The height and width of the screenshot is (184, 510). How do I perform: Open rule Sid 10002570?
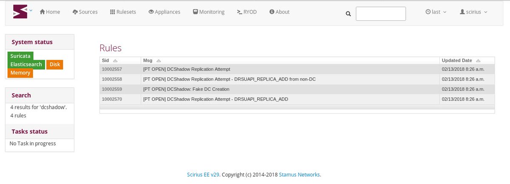coord(112,99)
